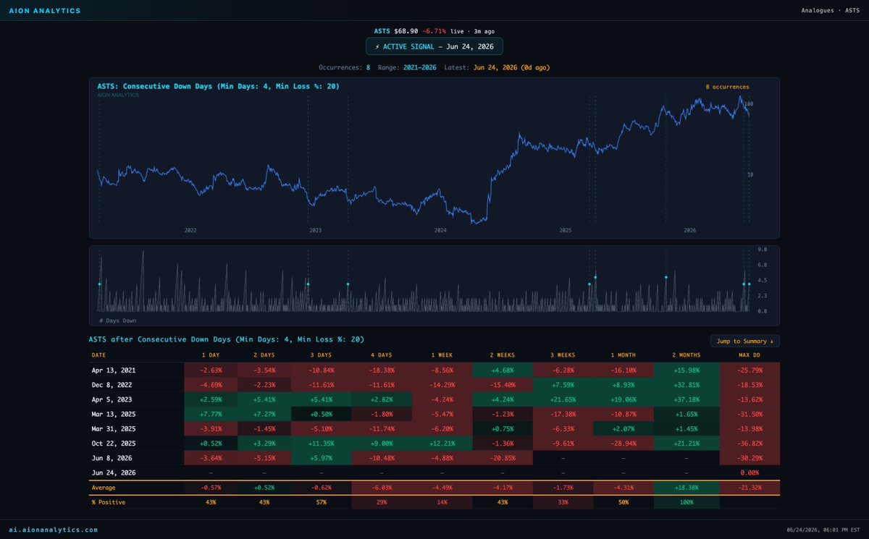Click the Range 2021–2026 stat
This screenshot has height=539, width=869.
[408, 67]
